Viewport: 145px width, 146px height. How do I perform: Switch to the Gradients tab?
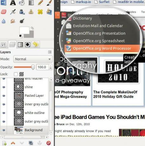20,44
